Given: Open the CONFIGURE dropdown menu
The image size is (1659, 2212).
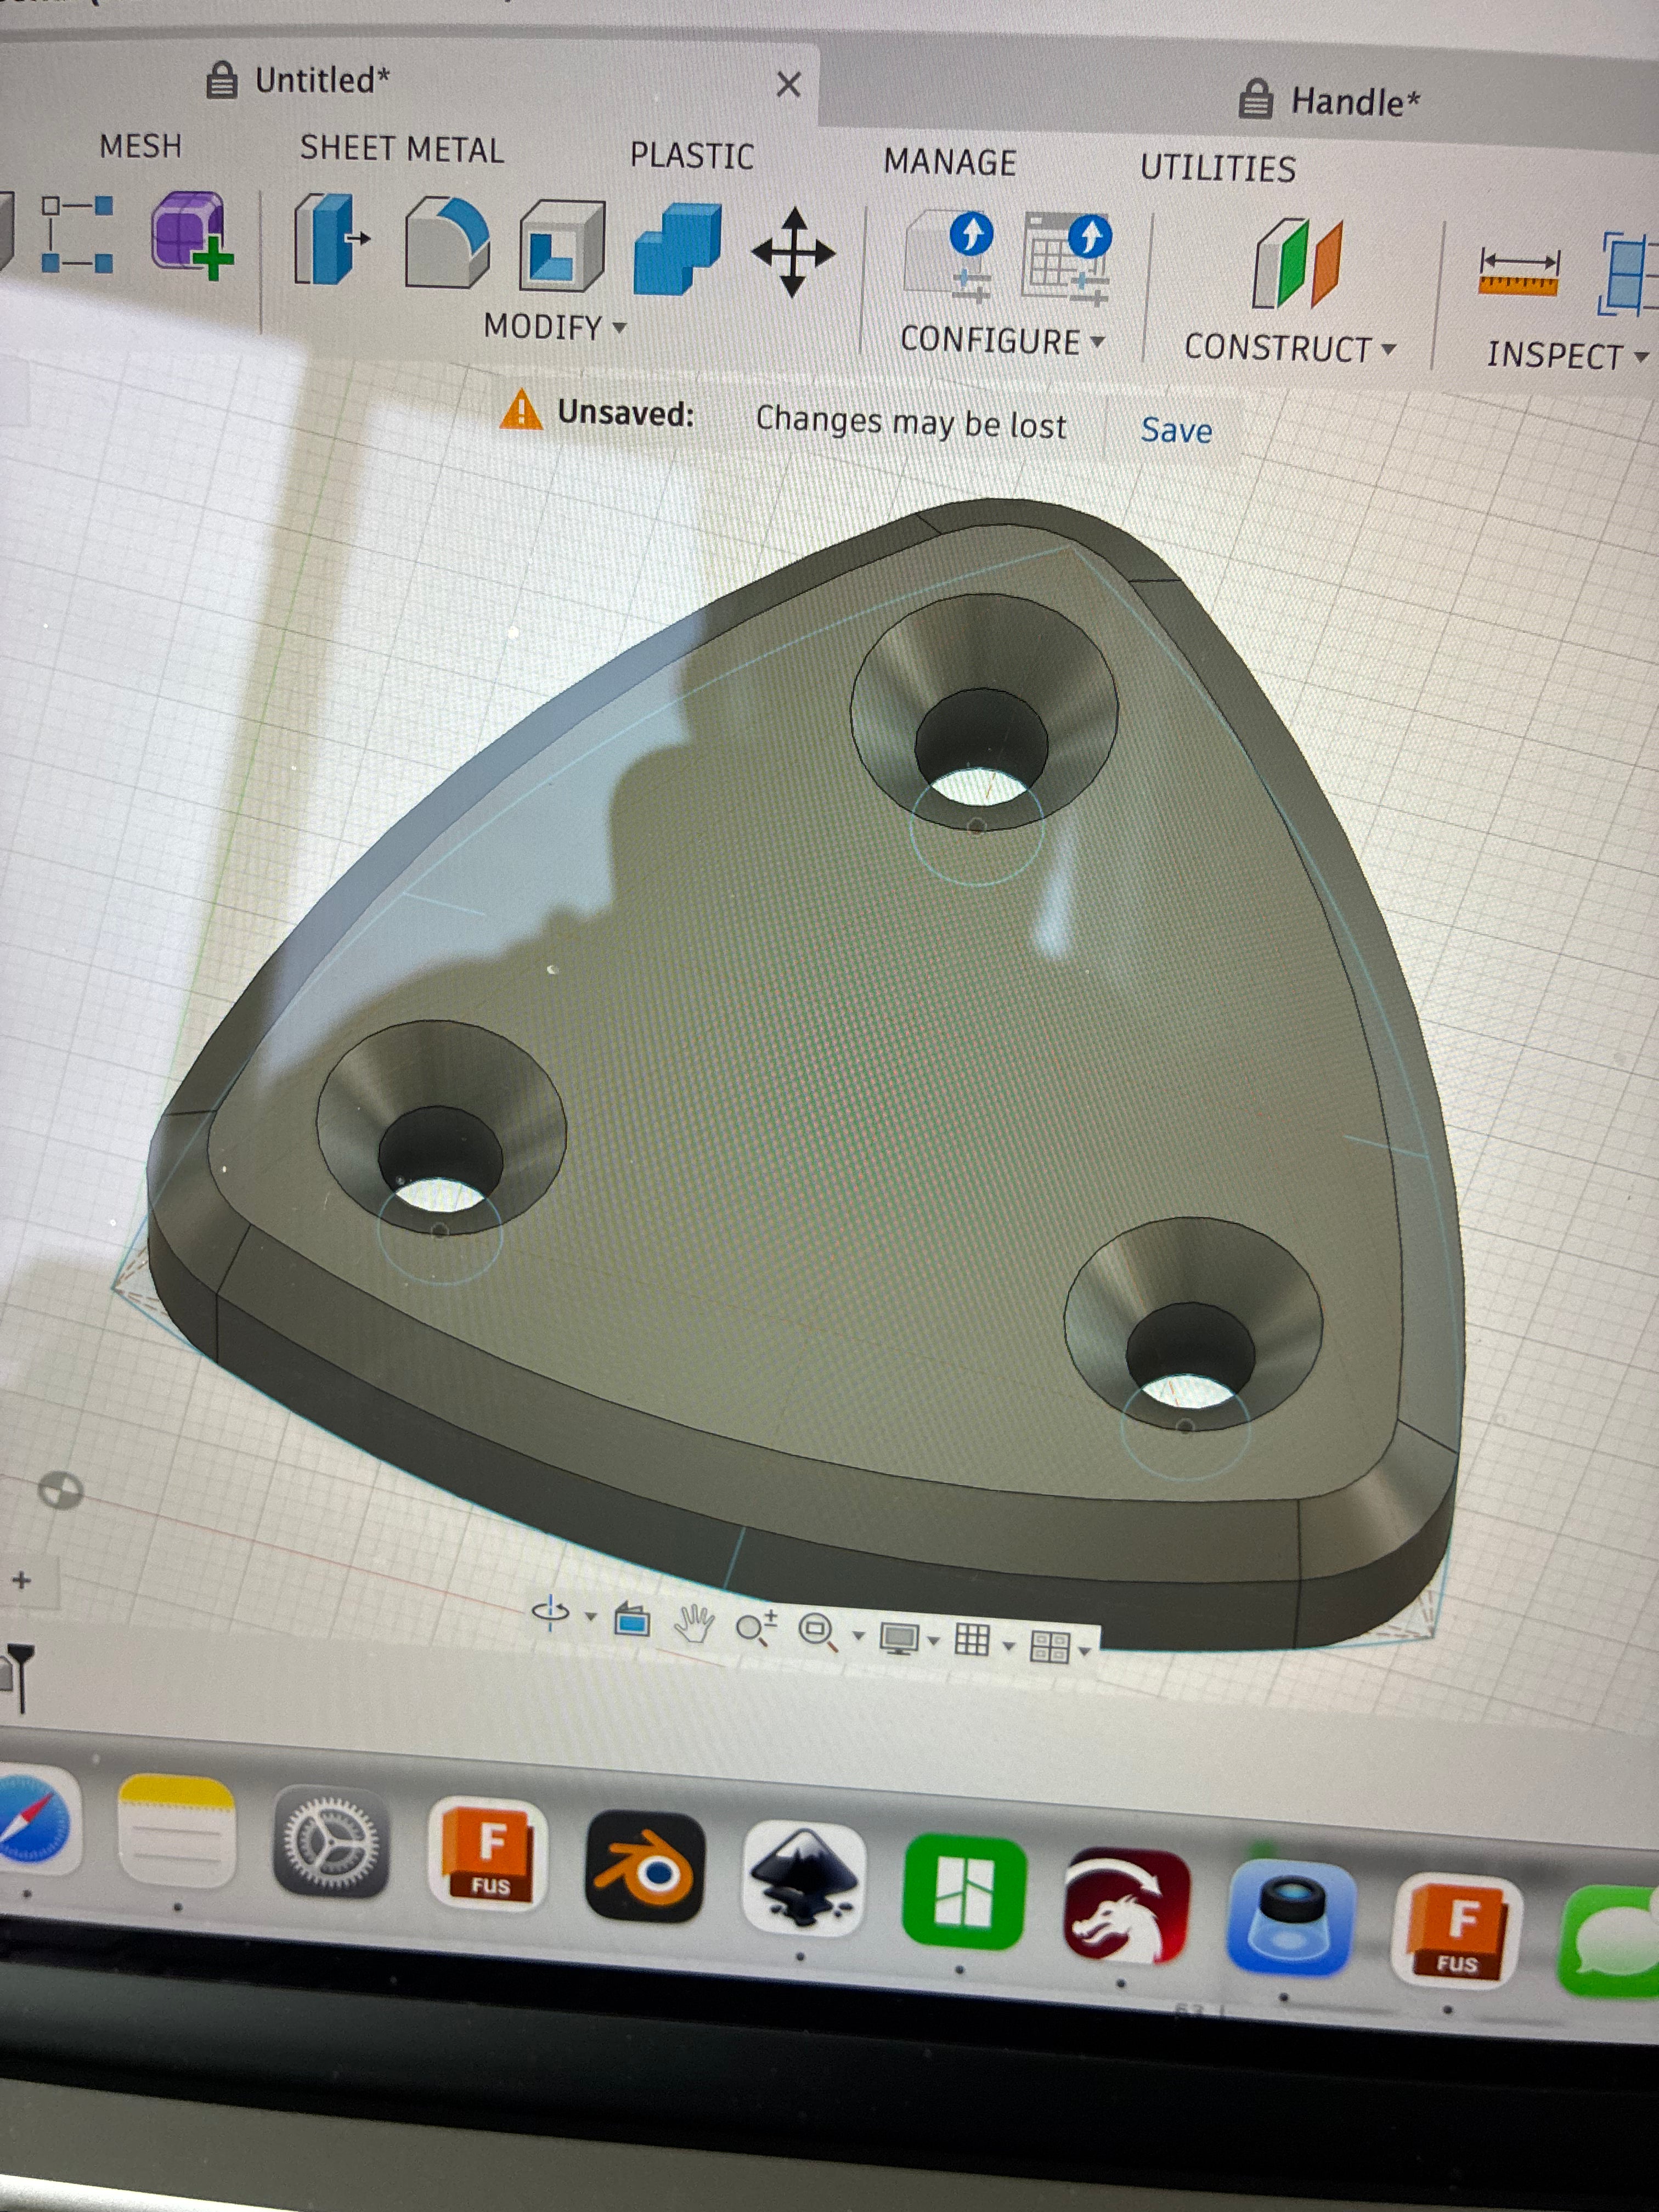Looking at the screenshot, I should (1002, 341).
